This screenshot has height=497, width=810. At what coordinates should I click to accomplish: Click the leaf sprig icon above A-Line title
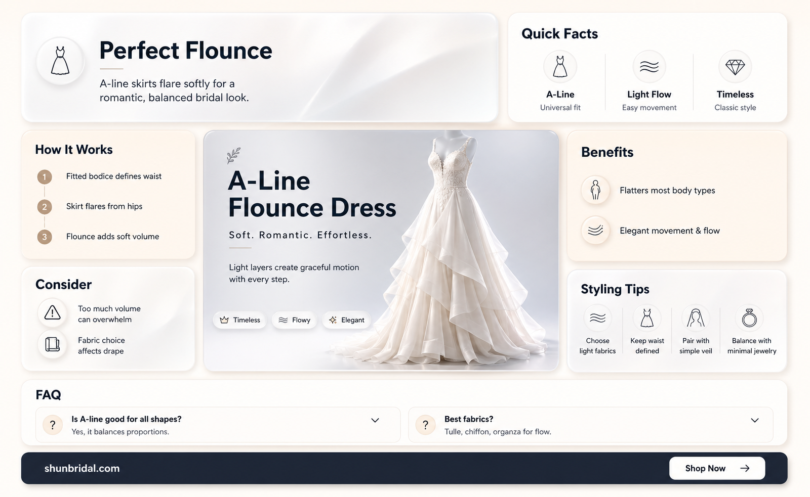coord(233,156)
